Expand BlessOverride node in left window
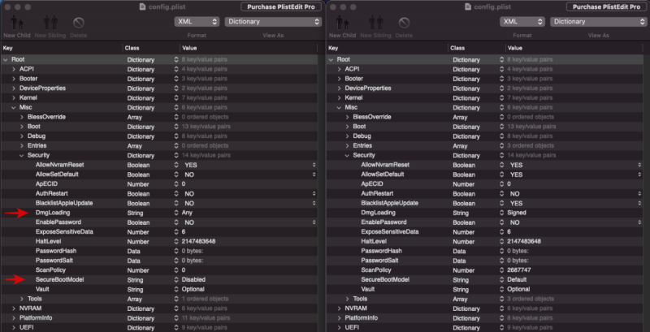Image resolution: width=650 pixels, height=332 pixels. coord(22,117)
